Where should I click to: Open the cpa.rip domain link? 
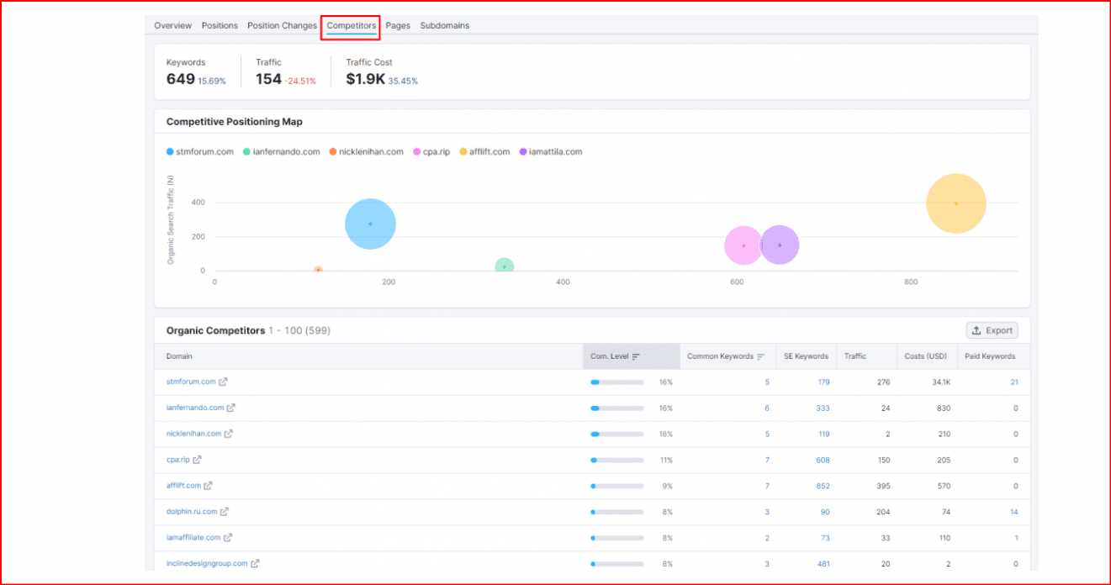pos(178,460)
